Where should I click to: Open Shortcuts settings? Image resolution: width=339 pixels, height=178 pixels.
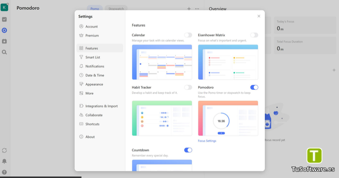[100, 124]
